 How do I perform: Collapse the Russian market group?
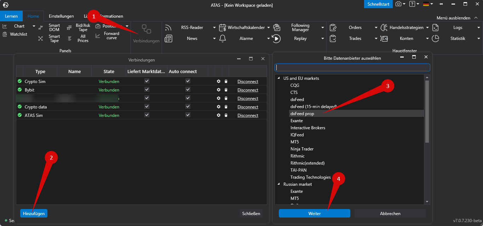(x=278, y=184)
